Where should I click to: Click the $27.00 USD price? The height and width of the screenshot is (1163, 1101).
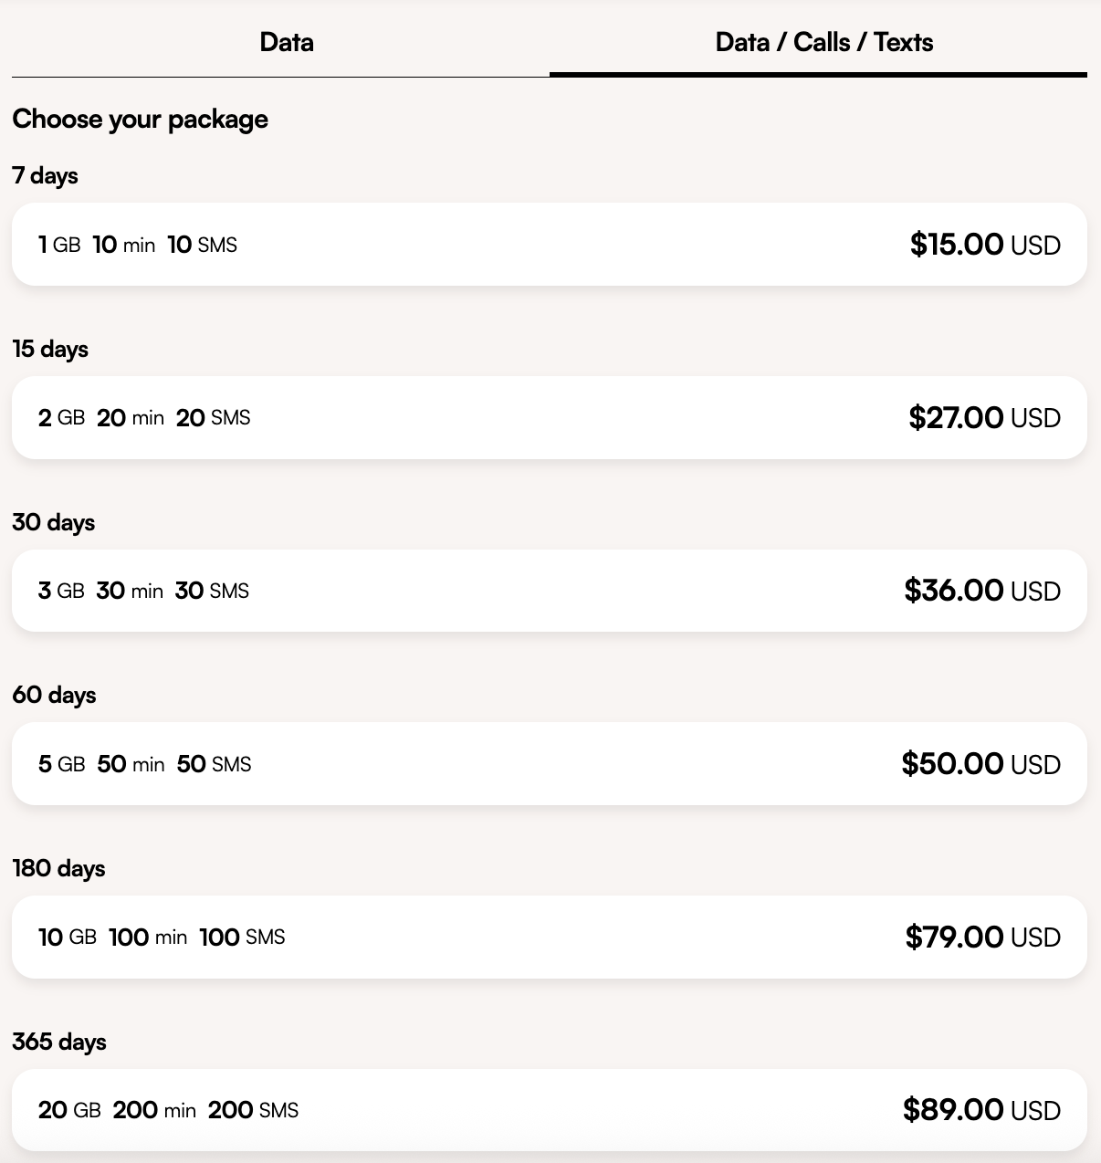pos(984,417)
